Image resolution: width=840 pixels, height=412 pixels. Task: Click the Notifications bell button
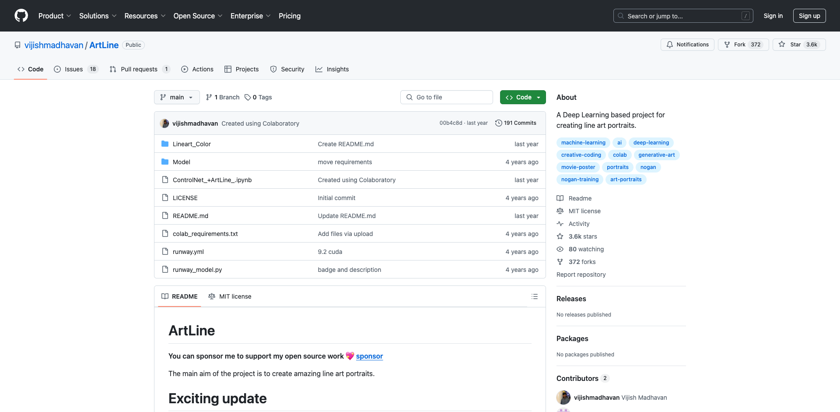click(687, 45)
